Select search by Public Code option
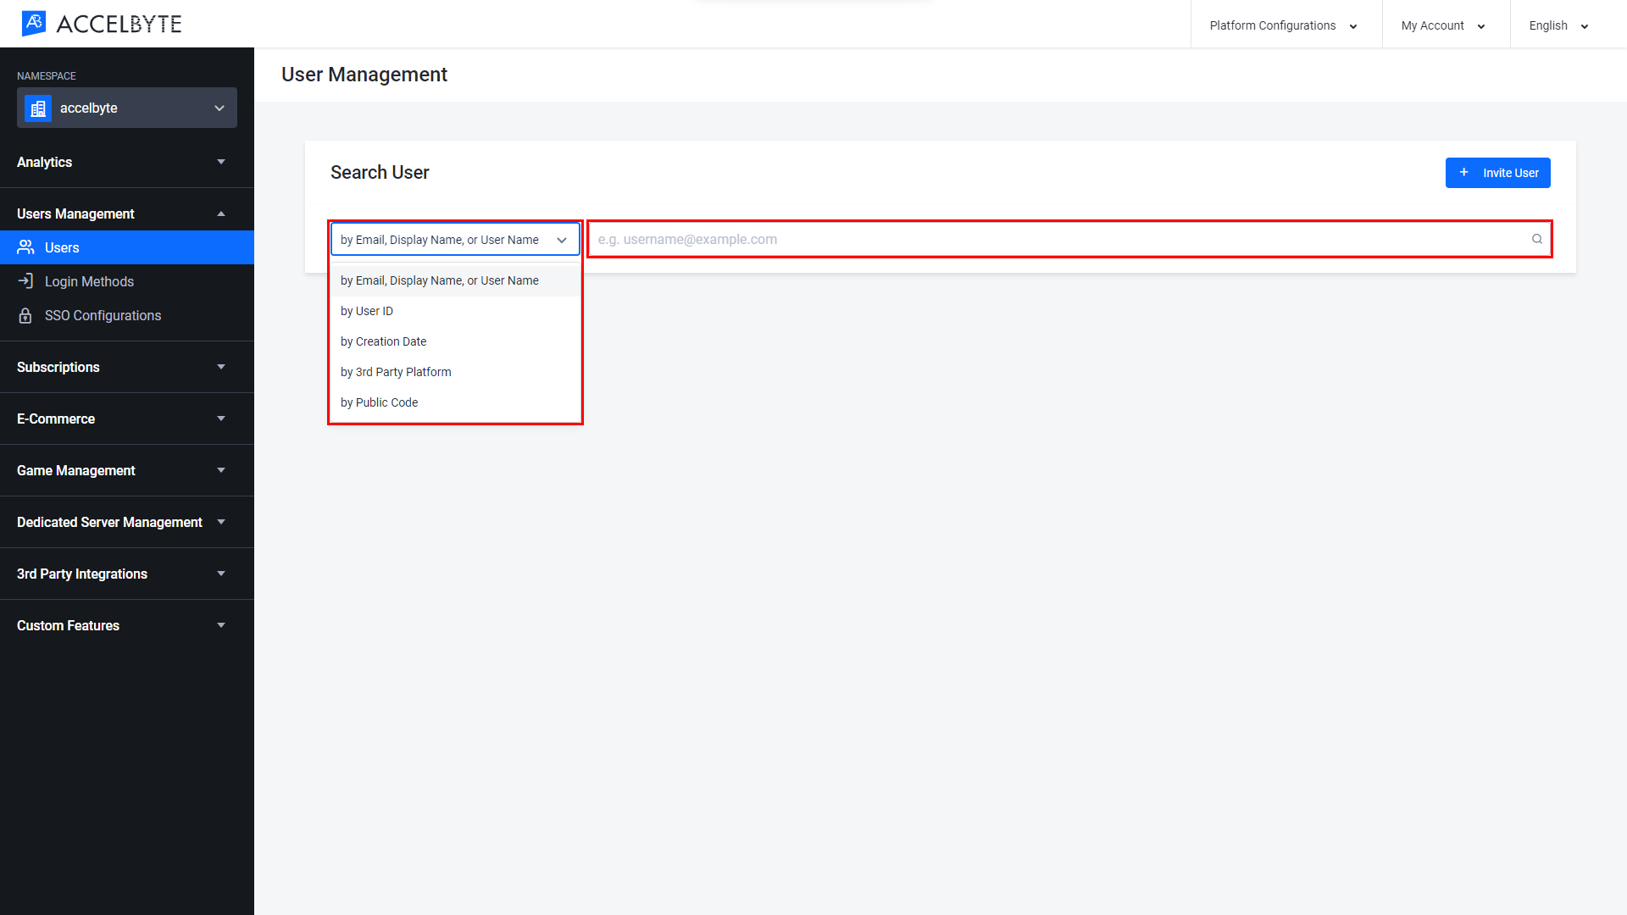The height and width of the screenshot is (915, 1627). pyautogui.click(x=379, y=402)
